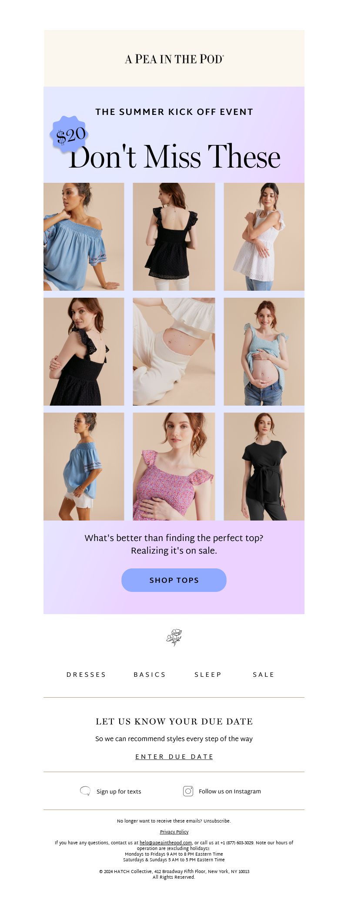The width and height of the screenshot is (348, 897).
Task: Select the pink floral smocked top photo
Action: click(174, 467)
